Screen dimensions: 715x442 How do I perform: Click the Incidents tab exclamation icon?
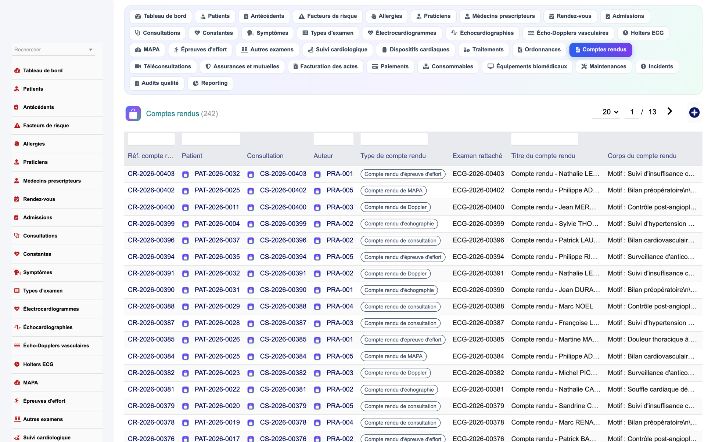(x=643, y=66)
